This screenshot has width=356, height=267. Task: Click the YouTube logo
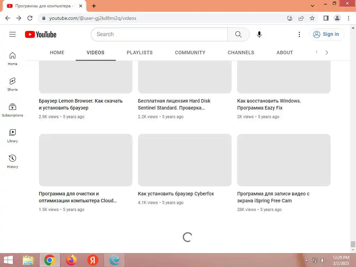click(41, 34)
